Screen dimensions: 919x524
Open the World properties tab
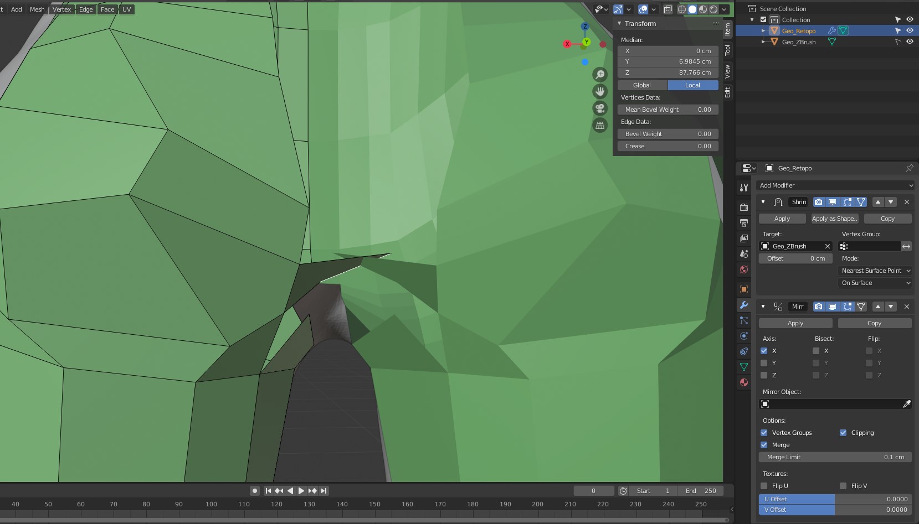click(x=744, y=269)
